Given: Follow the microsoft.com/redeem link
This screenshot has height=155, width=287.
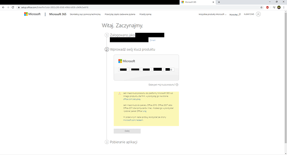Looking at the screenshot, I should (x=133, y=120).
